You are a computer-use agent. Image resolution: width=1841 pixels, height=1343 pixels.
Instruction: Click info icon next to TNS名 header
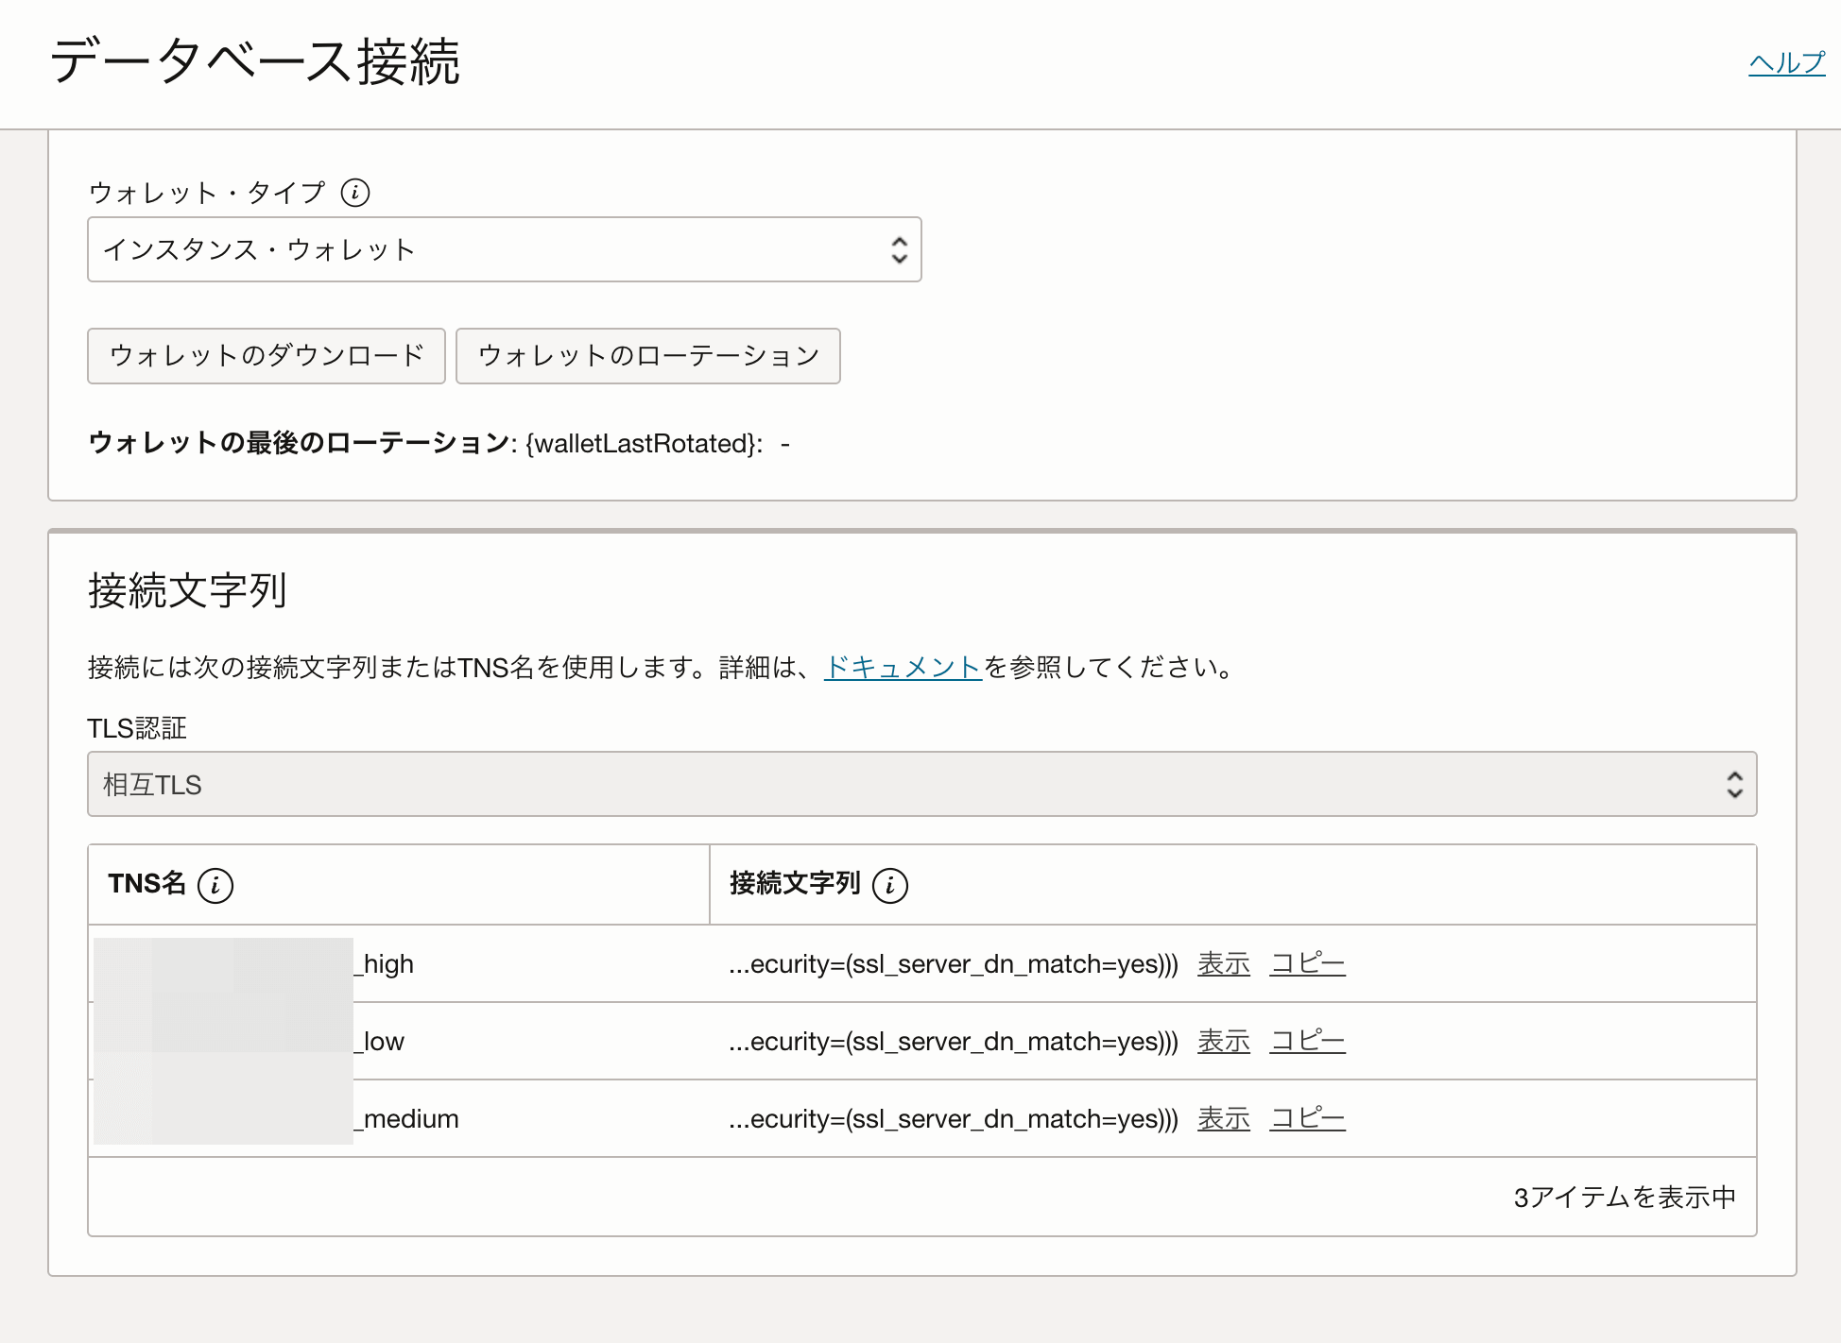coord(215,885)
